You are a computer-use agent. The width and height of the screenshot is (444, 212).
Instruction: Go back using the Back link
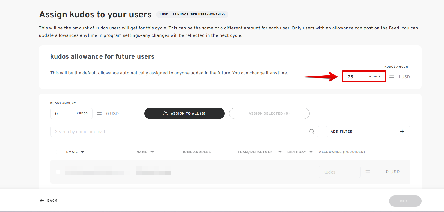52,200
